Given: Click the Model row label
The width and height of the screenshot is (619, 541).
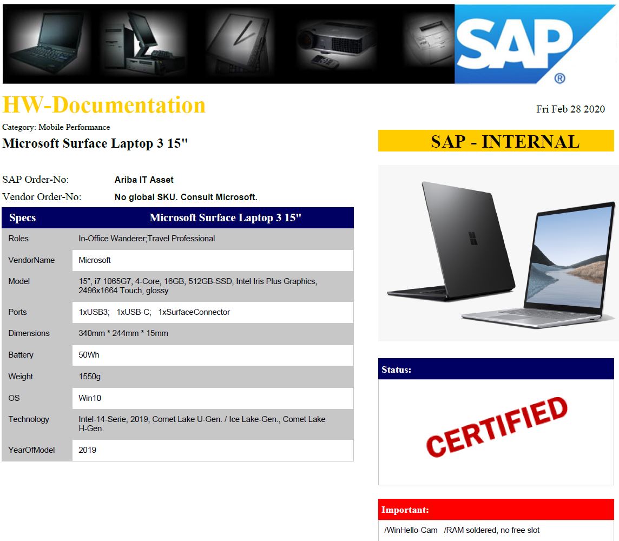Looking at the screenshot, I should pyautogui.click(x=19, y=281).
